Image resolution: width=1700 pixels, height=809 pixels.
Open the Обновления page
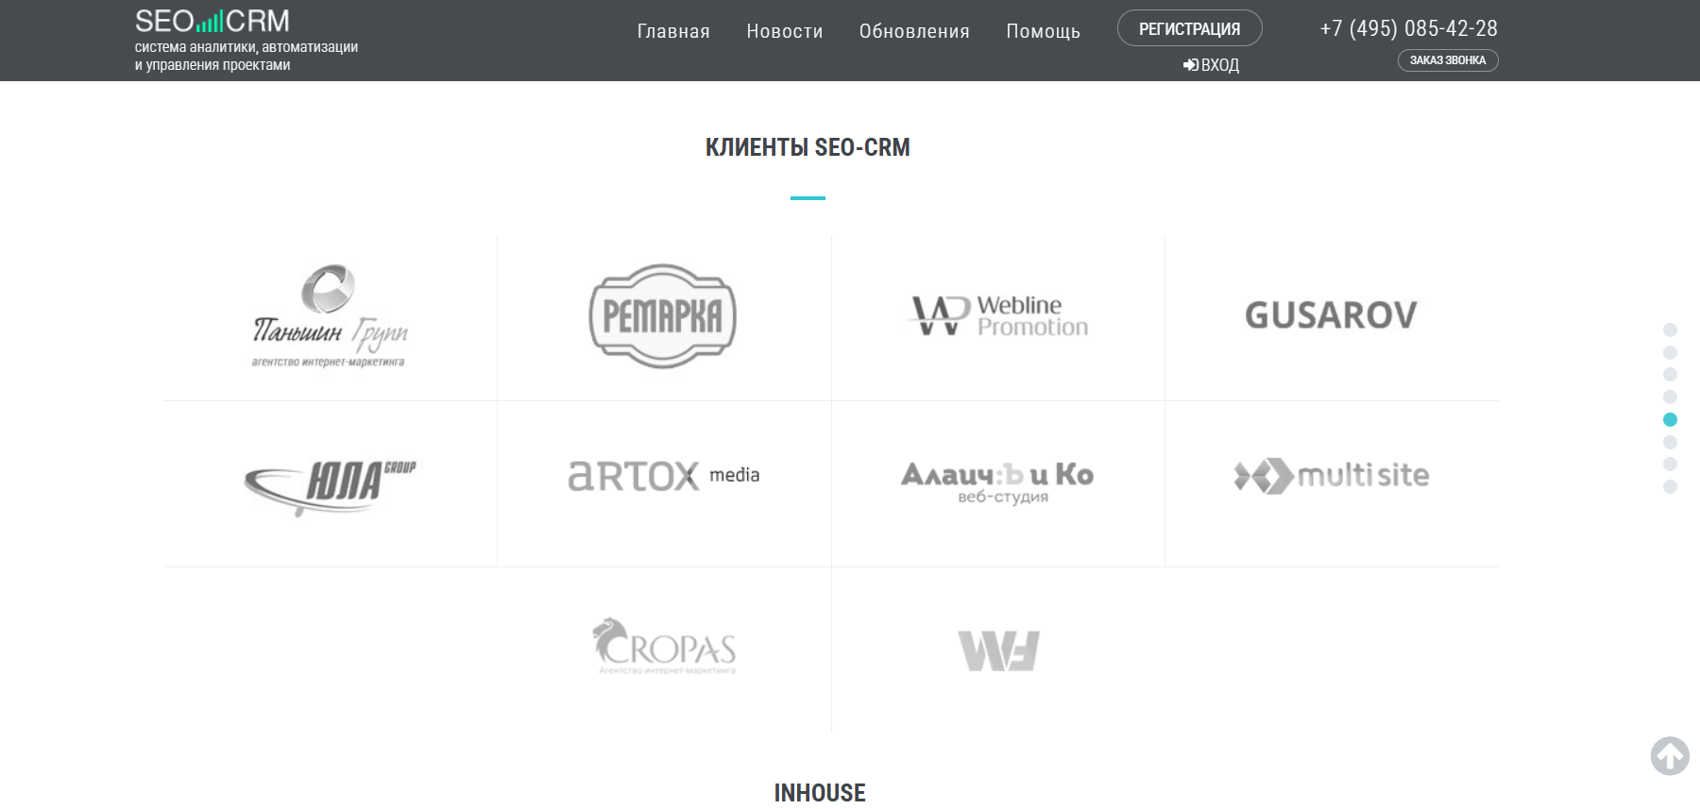pos(914,31)
